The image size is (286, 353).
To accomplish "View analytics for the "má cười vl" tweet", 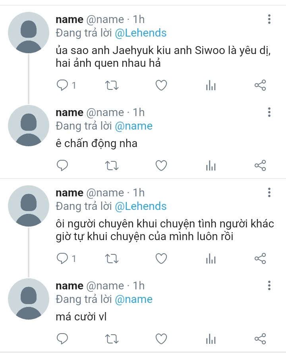I will (x=211, y=338).
